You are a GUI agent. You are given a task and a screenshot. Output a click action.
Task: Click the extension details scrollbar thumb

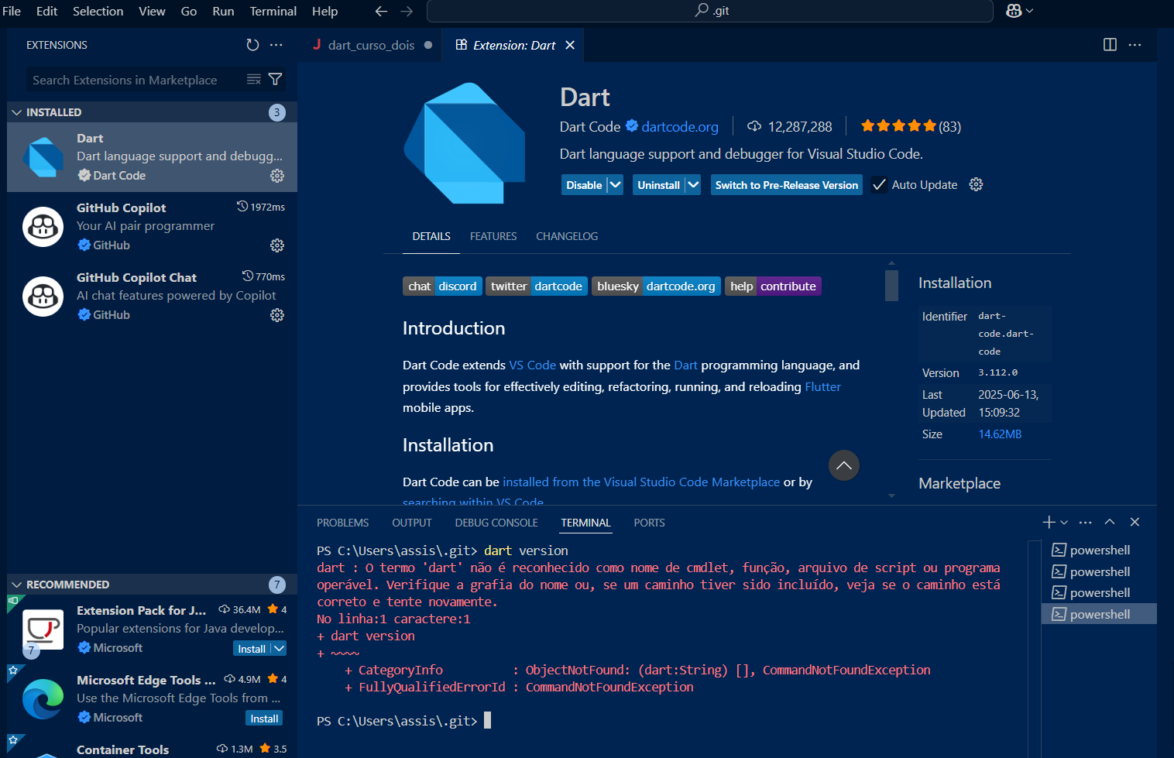click(891, 285)
